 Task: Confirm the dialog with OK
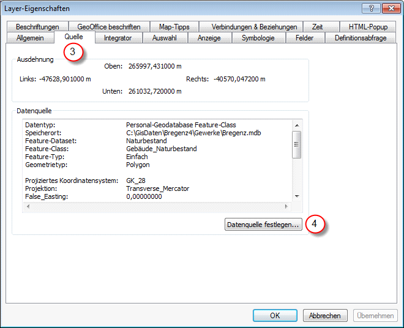275,316
